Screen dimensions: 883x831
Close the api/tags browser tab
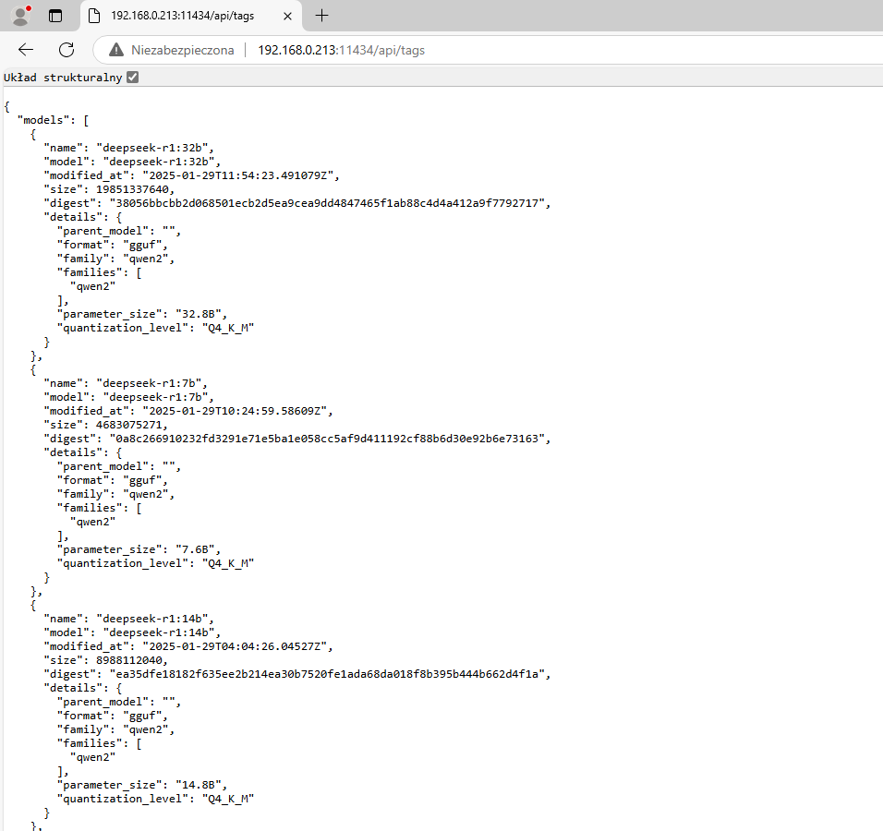(287, 17)
